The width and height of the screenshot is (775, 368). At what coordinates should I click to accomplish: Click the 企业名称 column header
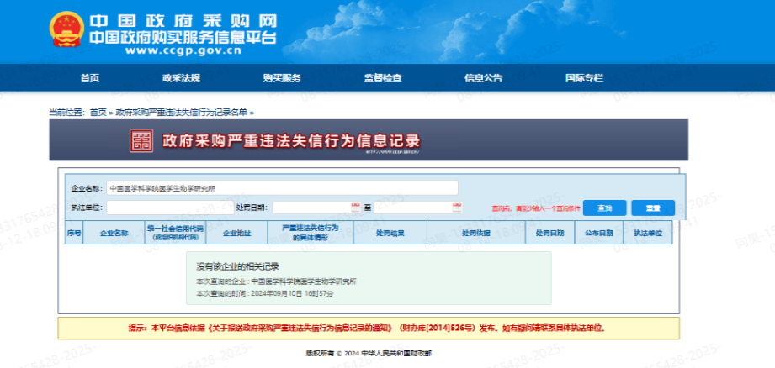point(114,233)
